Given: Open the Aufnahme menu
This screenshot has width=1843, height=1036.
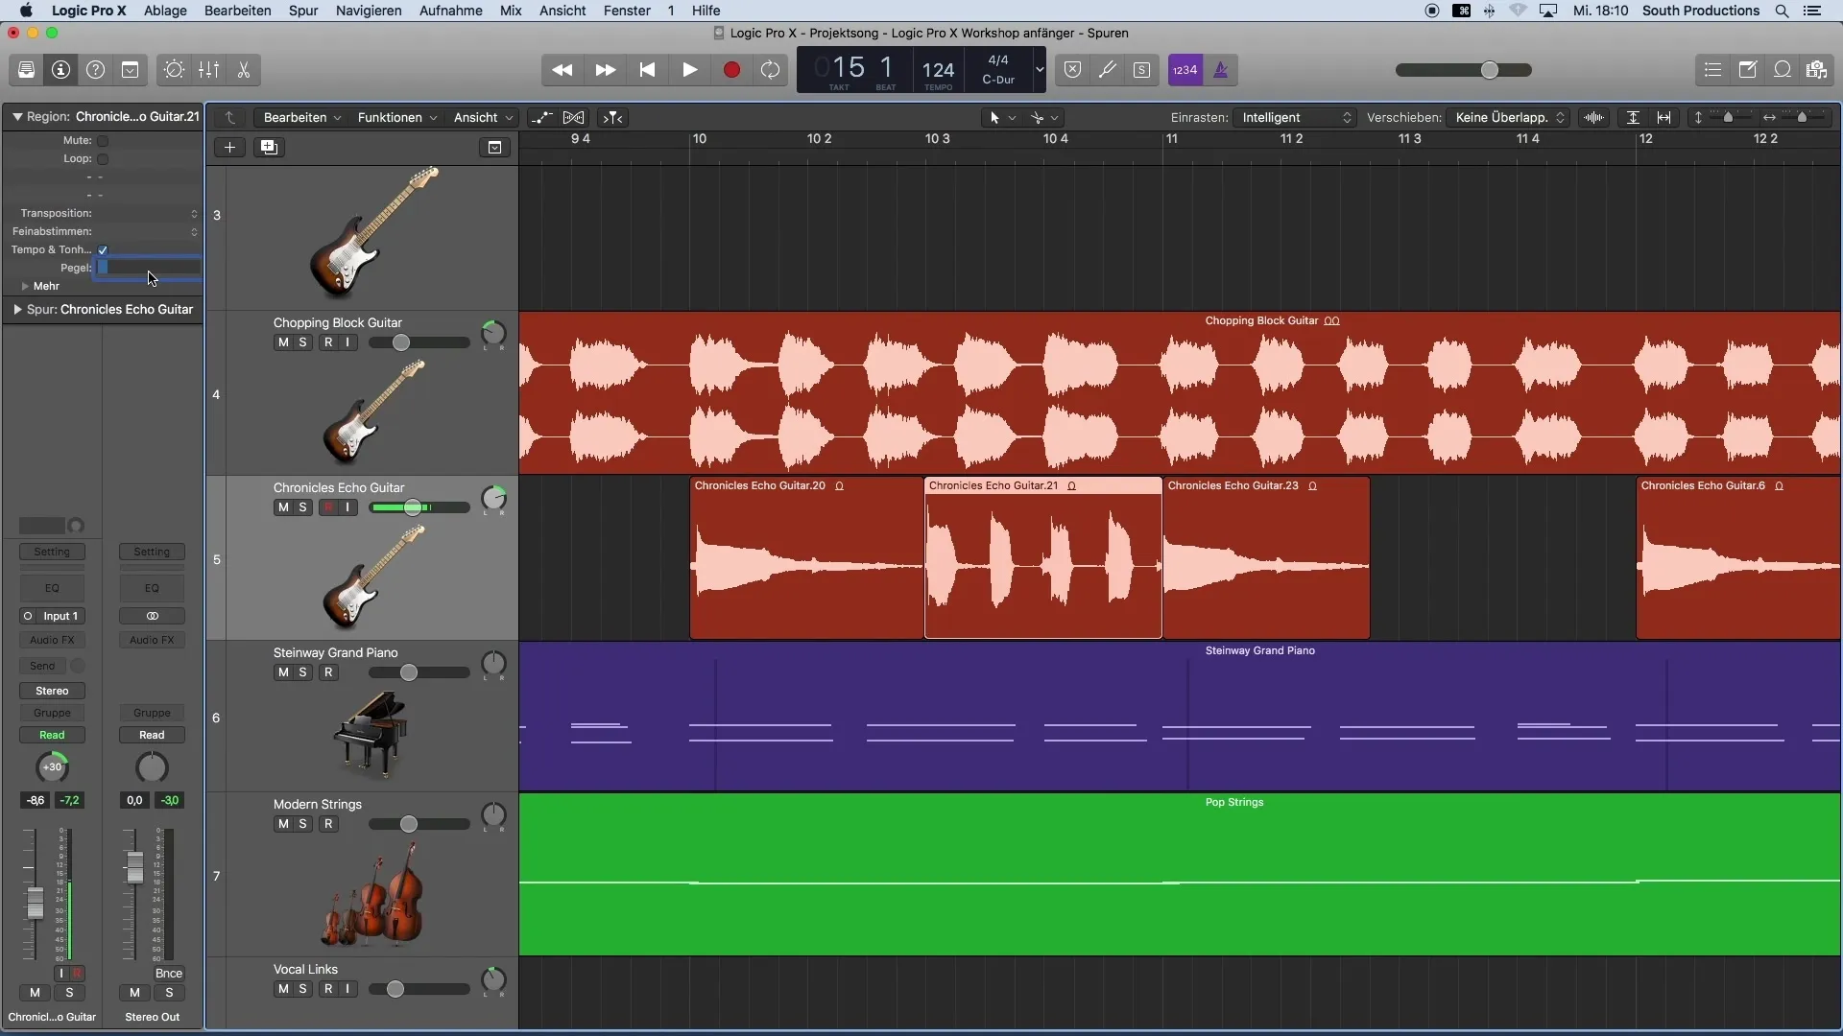Looking at the screenshot, I should 451,11.
